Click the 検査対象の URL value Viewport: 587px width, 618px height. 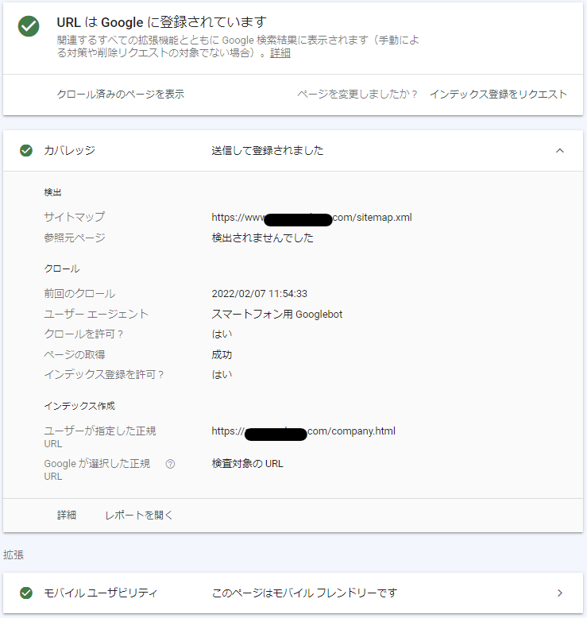tap(247, 464)
